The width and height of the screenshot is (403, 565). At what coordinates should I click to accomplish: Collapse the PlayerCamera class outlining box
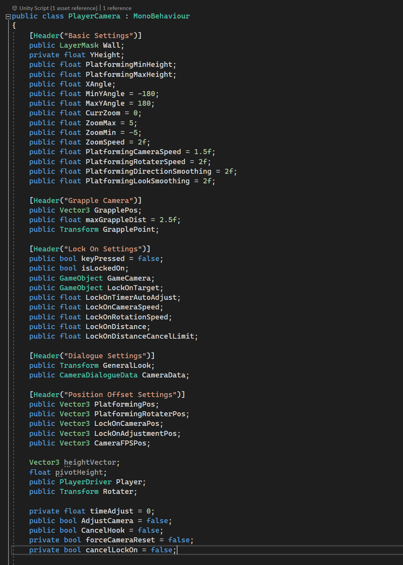pyautogui.click(x=8, y=17)
